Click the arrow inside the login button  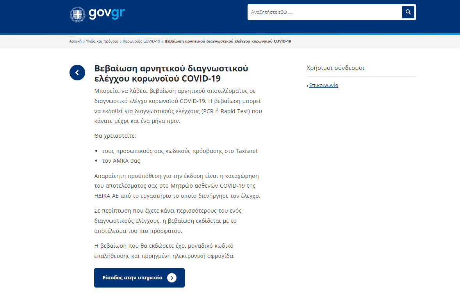(x=171, y=278)
